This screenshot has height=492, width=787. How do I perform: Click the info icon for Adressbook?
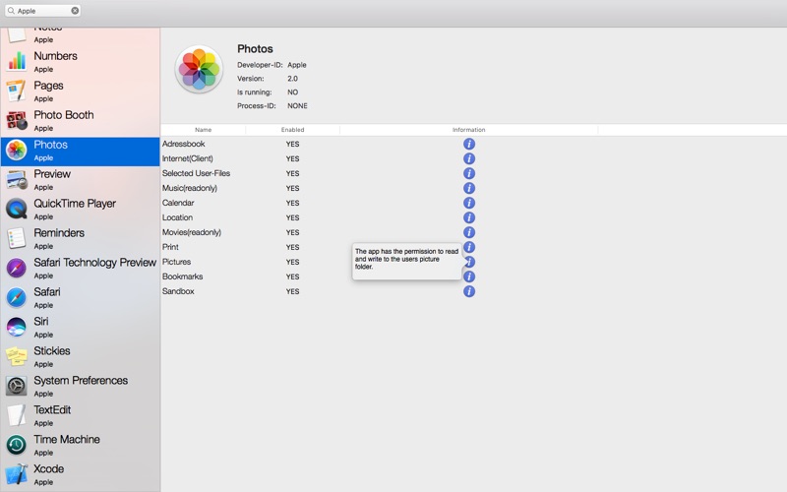pos(469,144)
